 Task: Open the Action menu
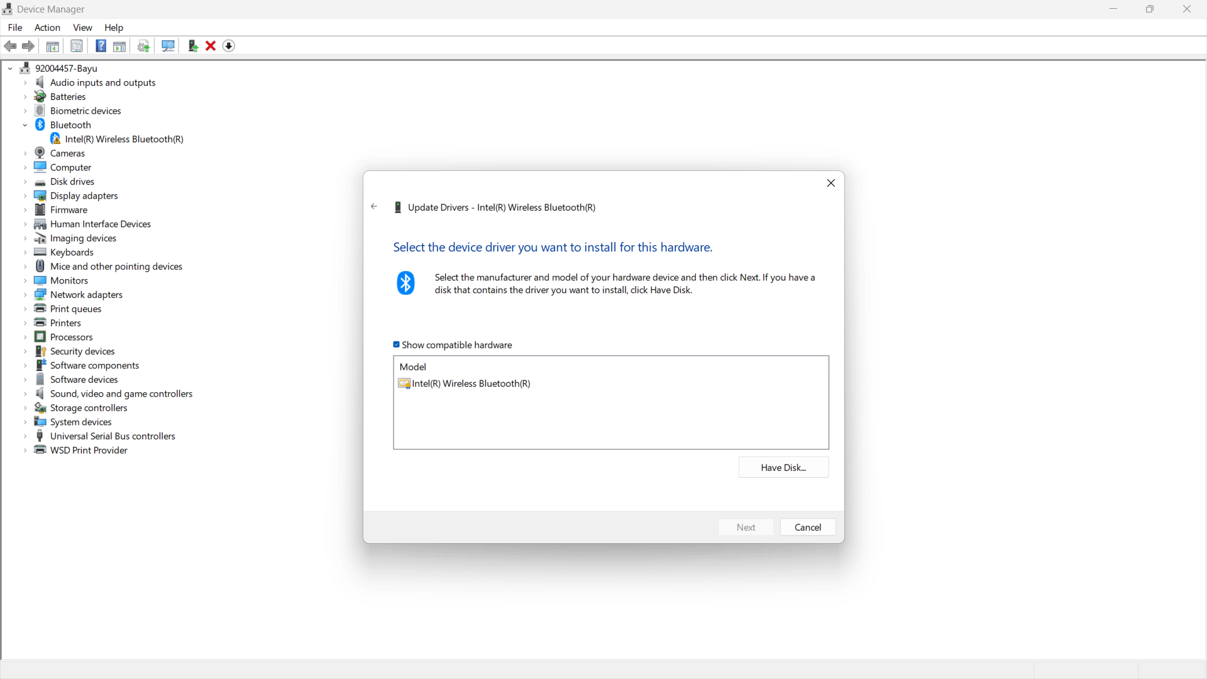[47, 28]
